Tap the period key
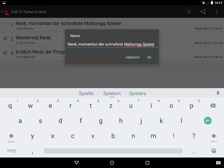This screenshot has height=168, width=224. click(194, 153)
